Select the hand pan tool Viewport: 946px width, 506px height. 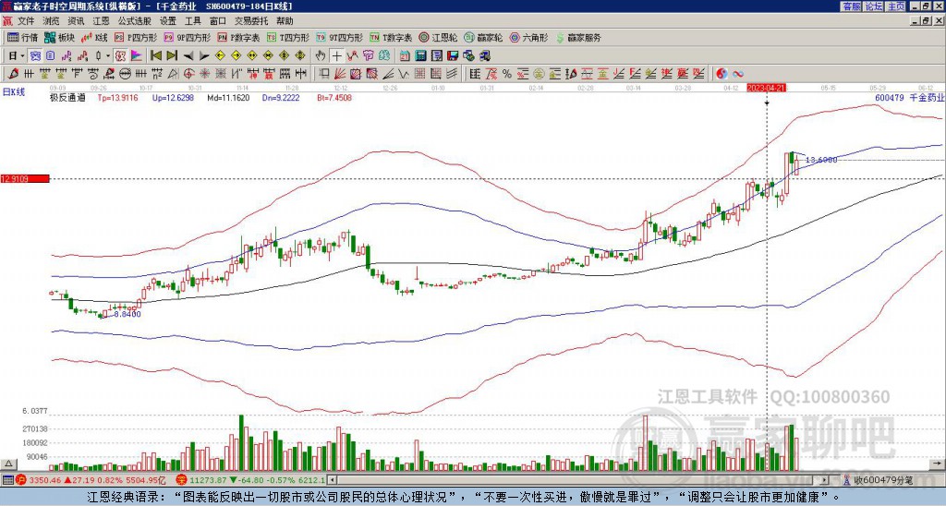coord(321,56)
